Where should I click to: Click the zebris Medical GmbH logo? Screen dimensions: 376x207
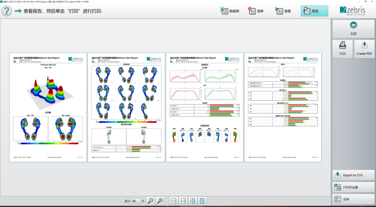pos(352,11)
